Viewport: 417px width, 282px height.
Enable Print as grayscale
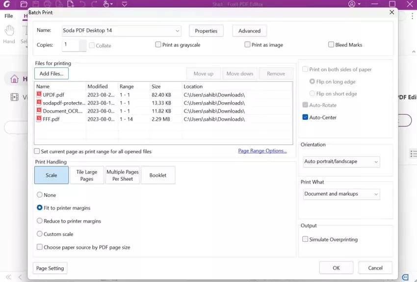[158, 45]
